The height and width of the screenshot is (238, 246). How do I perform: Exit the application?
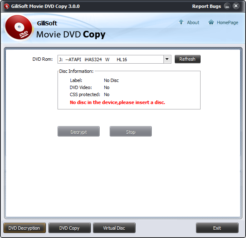217,228
